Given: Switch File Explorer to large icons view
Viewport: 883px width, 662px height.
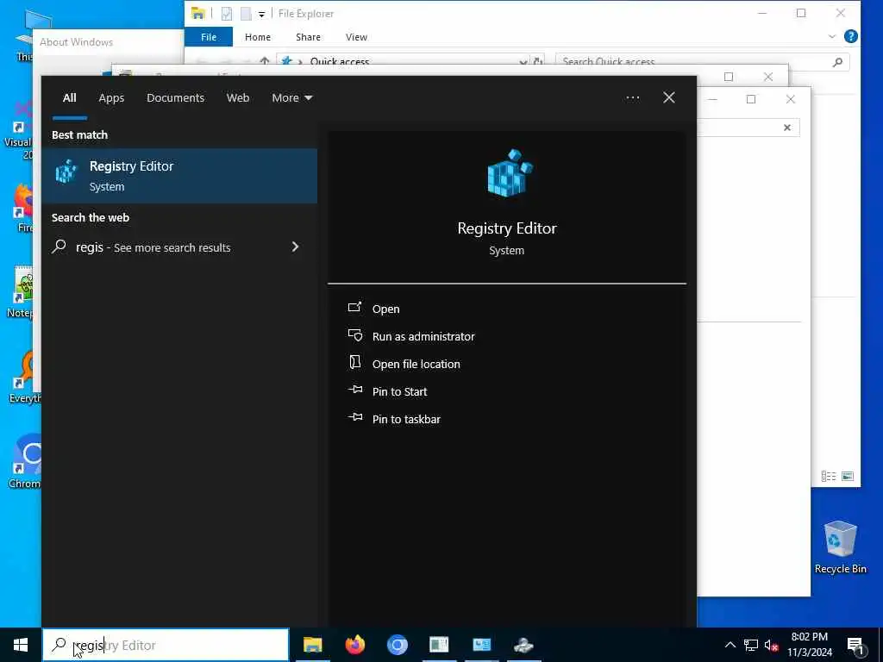Looking at the screenshot, I should (848, 476).
